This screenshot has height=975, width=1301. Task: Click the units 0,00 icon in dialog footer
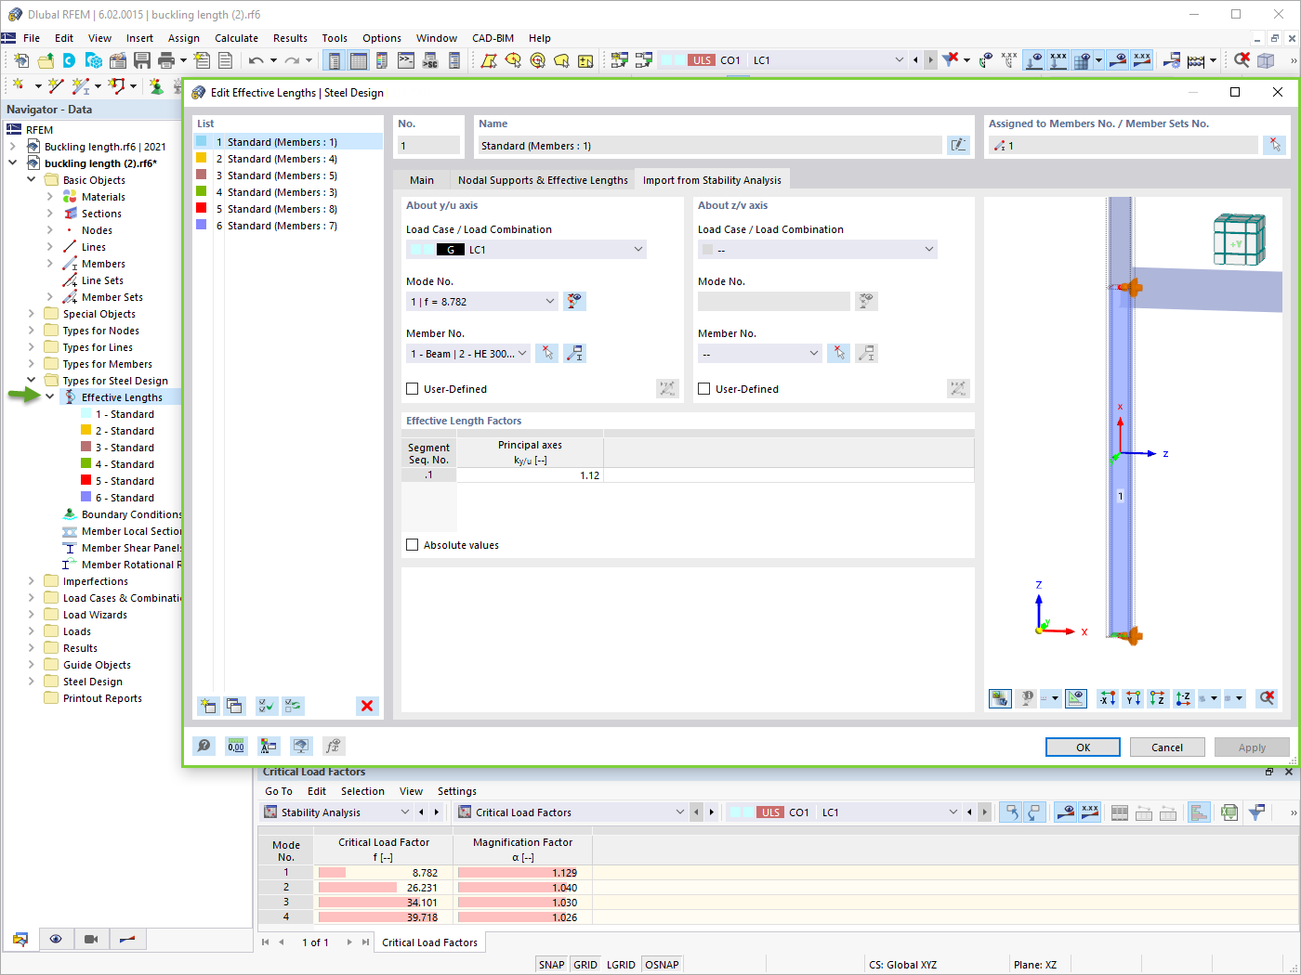(x=236, y=746)
